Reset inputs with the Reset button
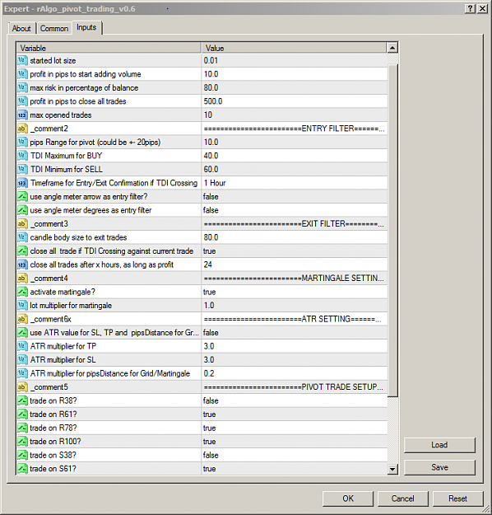The image size is (492, 515). pyautogui.click(x=458, y=499)
